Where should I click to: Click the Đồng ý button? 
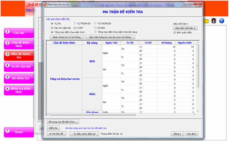[177, 134]
